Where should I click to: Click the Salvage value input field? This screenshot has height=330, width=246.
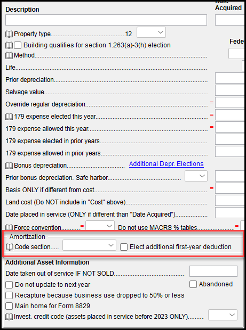231,90
